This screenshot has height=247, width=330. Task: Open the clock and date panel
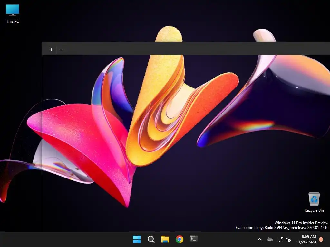coord(306,239)
